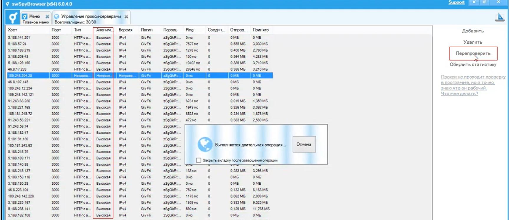Click the 11,765 МБ received value
The height and width of the screenshot is (220, 509).
click(x=261, y=209)
